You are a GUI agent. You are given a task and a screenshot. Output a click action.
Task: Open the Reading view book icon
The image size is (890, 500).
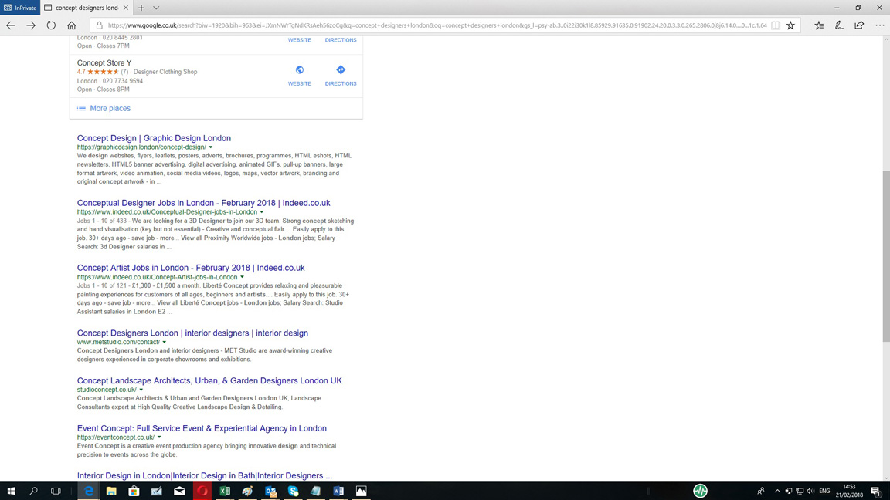pos(776,25)
